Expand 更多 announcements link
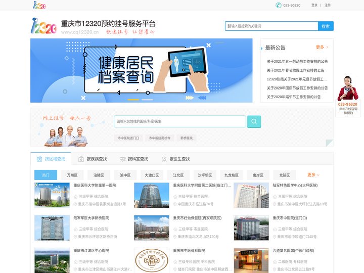This screenshot has width=364, height=273. (x=322, y=47)
